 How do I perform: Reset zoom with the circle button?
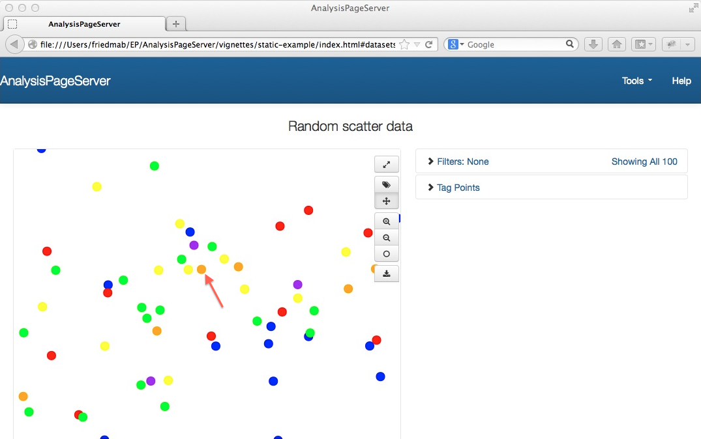(386, 254)
